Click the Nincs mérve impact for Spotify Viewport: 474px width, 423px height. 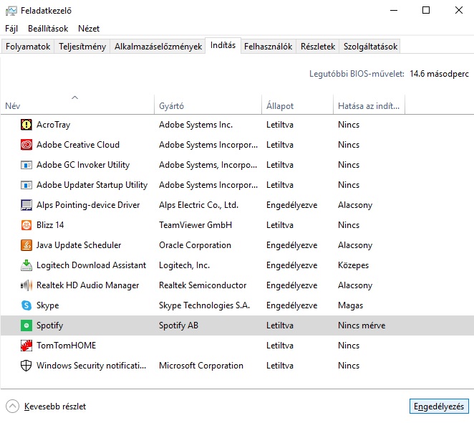(x=362, y=325)
